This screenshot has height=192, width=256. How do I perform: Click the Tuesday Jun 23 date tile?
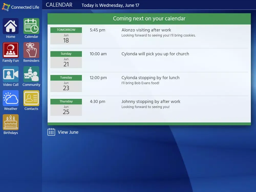point(66,83)
